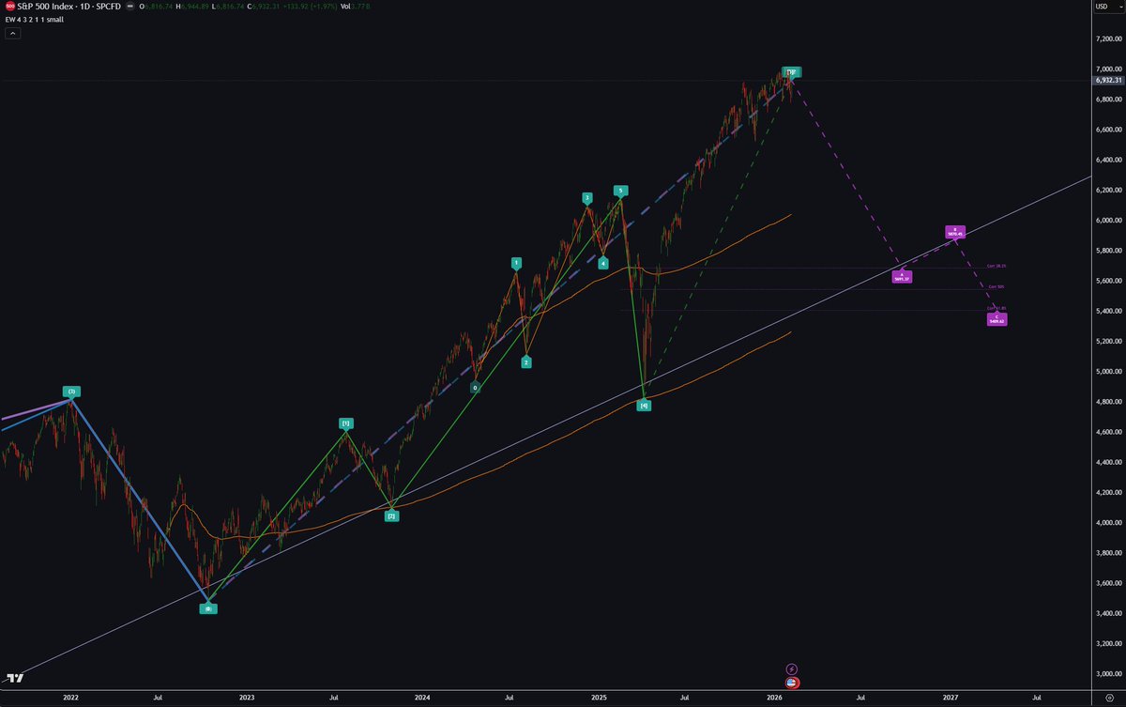
Task: Click the 3,200.00 price axis label
Action: point(1107,644)
